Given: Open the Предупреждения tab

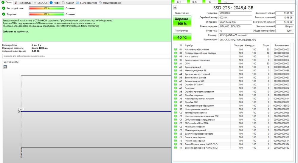Looking at the screenshot, I should click(x=110, y=3).
